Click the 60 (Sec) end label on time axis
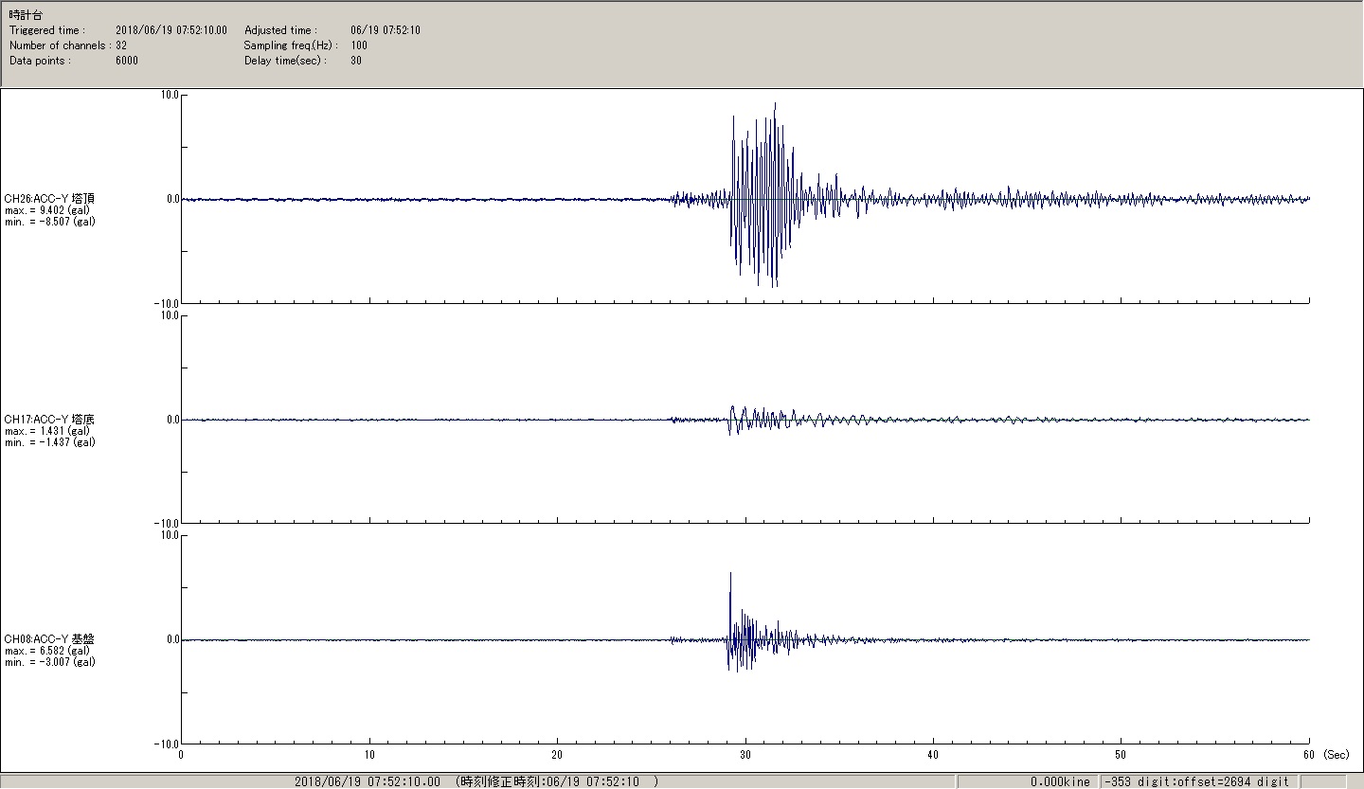This screenshot has width=1364, height=789. (1322, 755)
